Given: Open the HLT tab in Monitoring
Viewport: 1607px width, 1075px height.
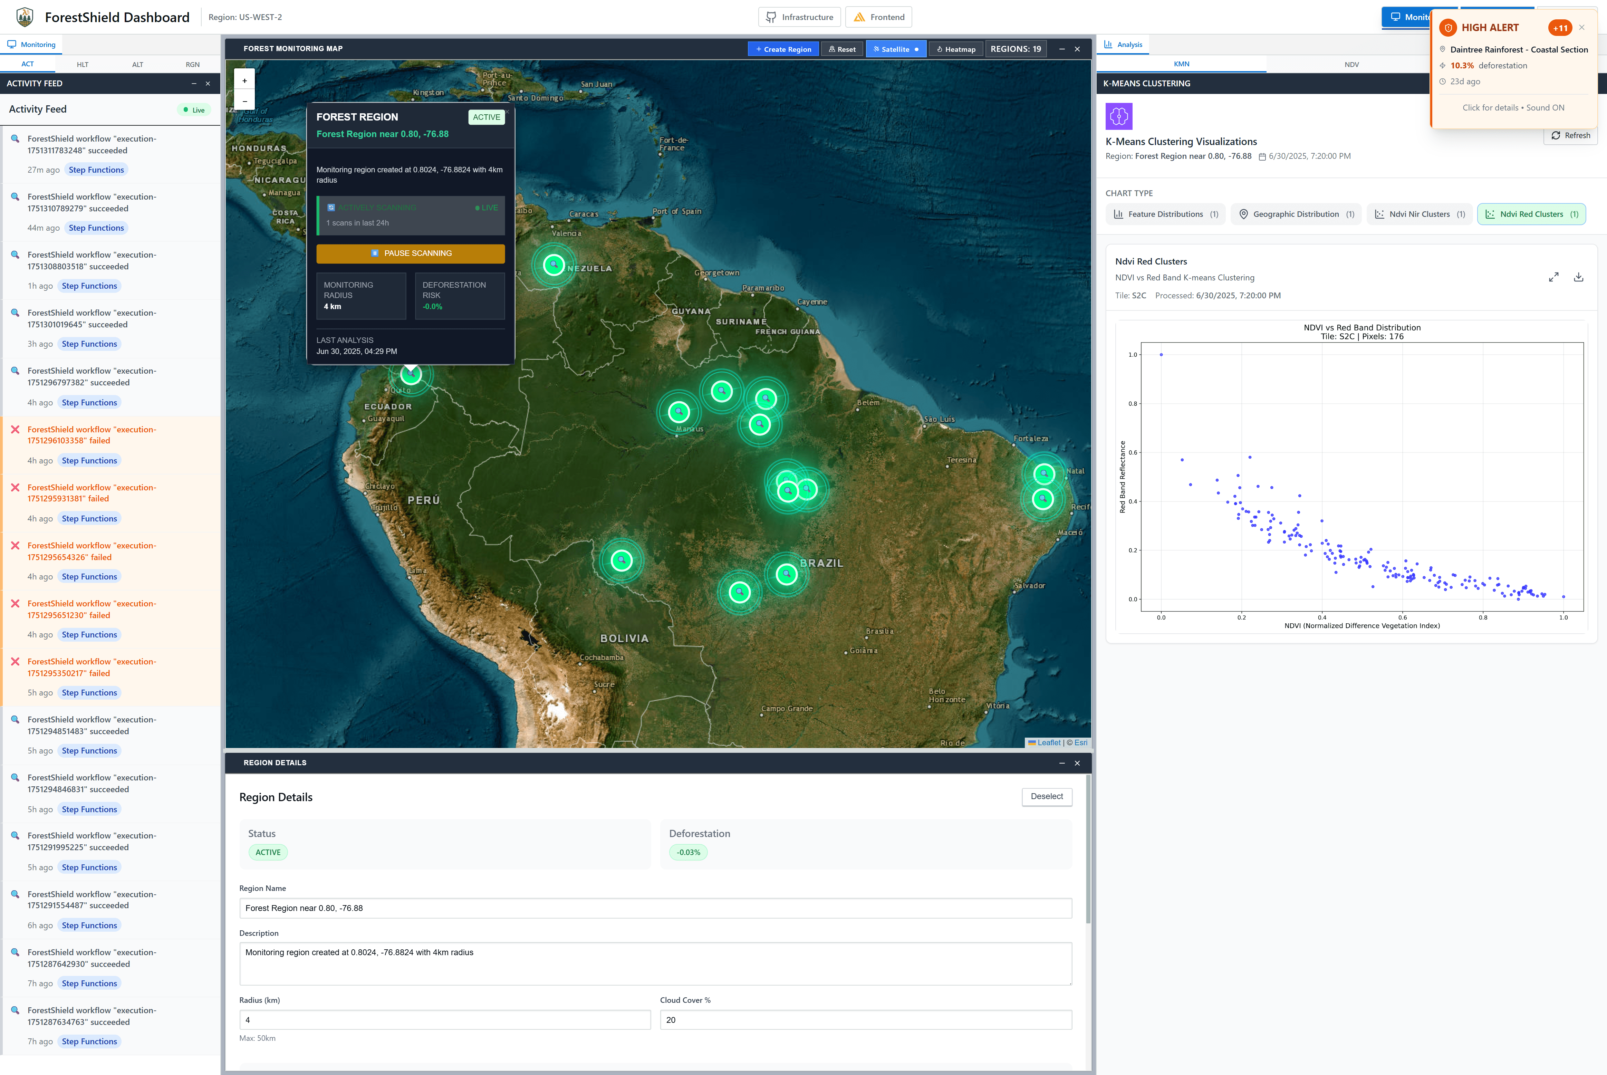Looking at the screenshot, I should 82,65.
